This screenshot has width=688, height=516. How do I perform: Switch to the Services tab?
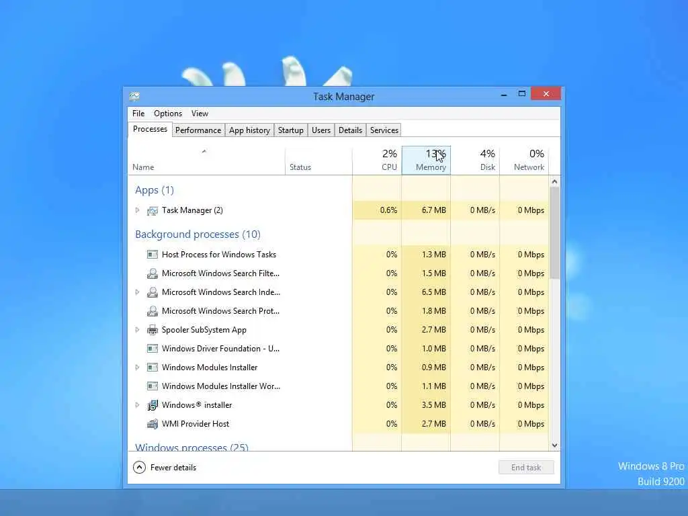384,130
